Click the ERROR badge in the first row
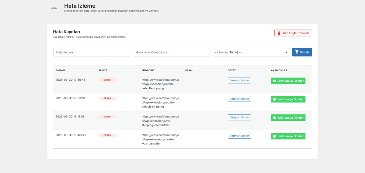 coord(107,80)
